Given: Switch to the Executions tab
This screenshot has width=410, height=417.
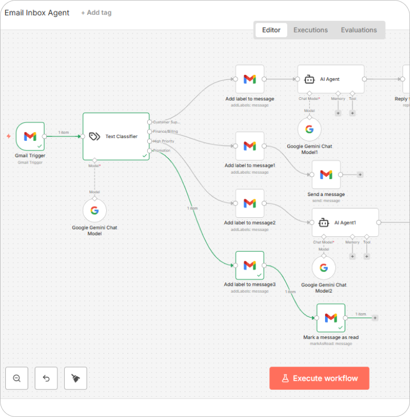Looking at the screenshot, I should pos(311,30).
